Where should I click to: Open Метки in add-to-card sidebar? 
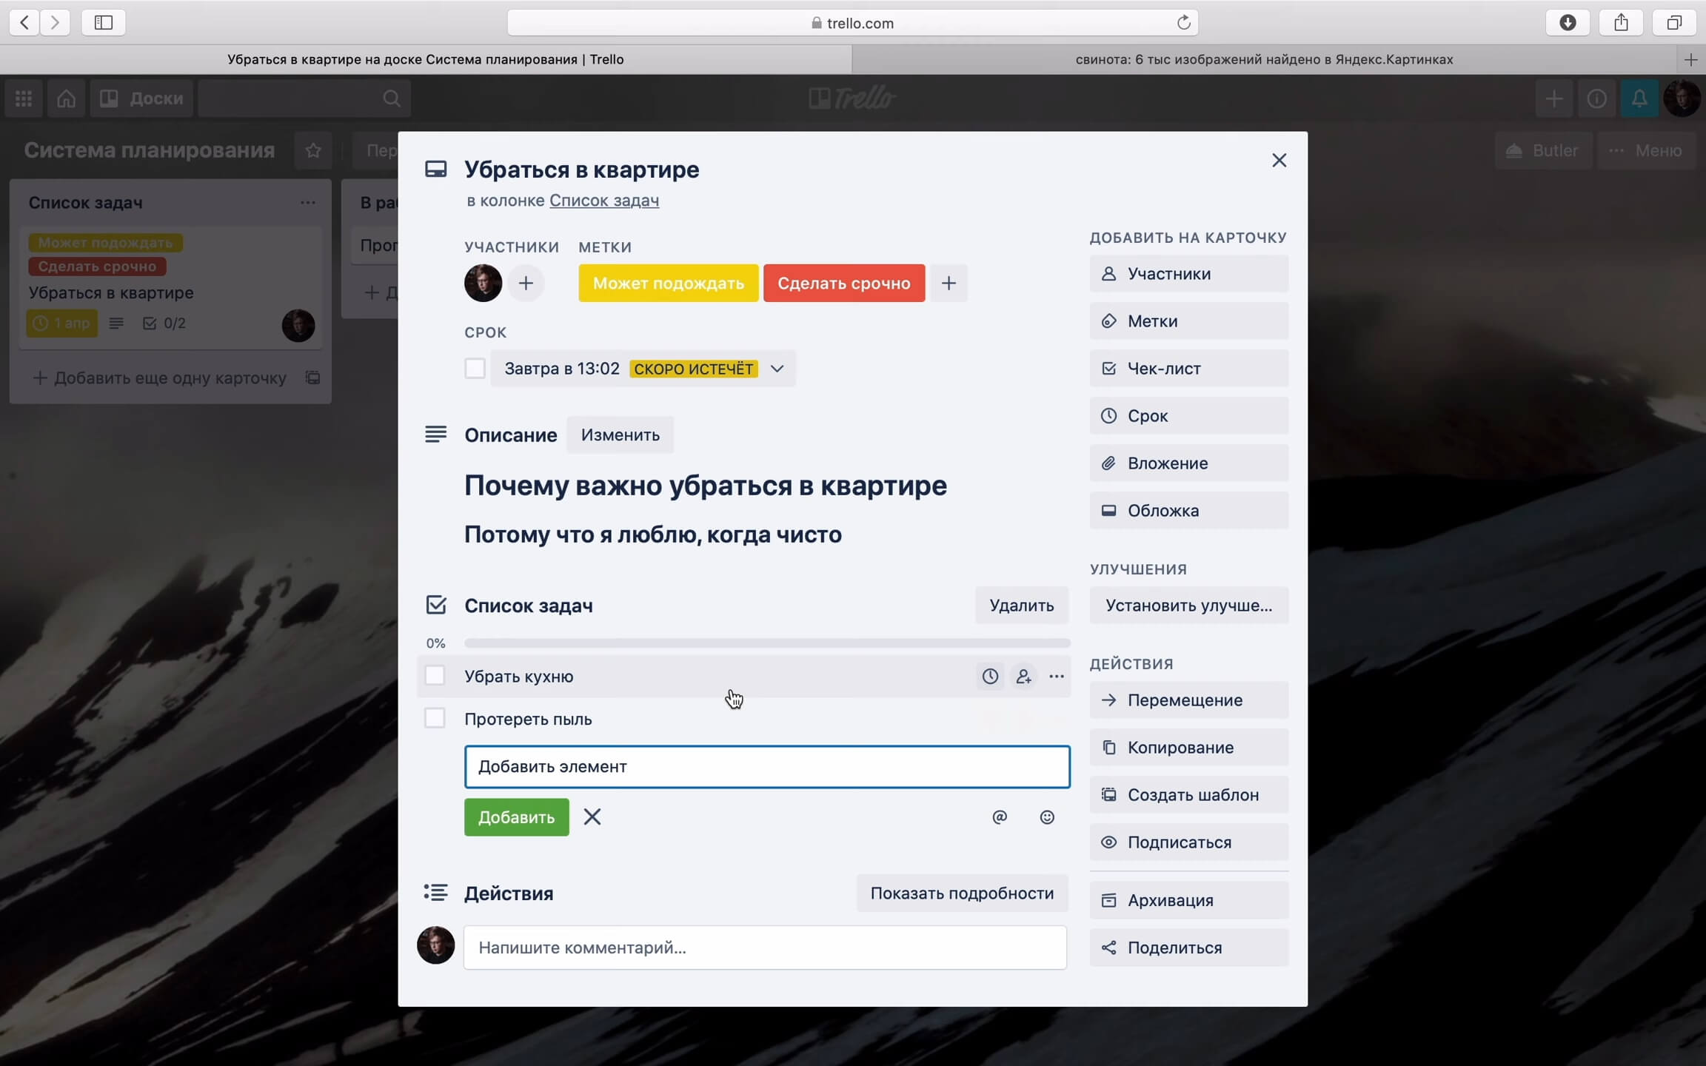pos(1188,321)
